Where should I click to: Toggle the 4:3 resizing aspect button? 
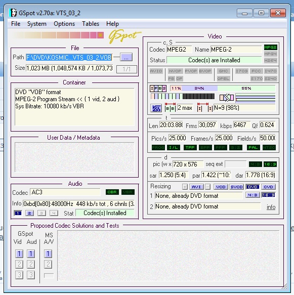[x=253, y=195]
